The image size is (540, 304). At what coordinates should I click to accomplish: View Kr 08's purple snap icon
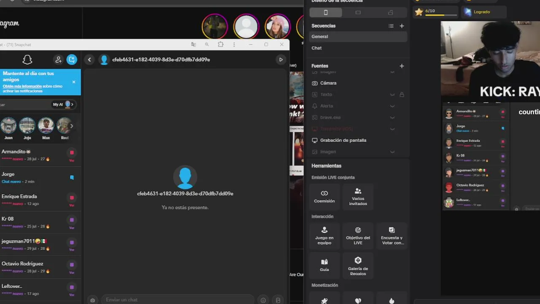pos(72,220)
